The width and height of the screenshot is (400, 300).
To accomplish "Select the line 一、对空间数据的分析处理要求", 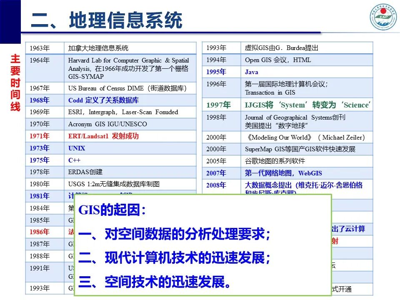I will [x=174, y=234].
